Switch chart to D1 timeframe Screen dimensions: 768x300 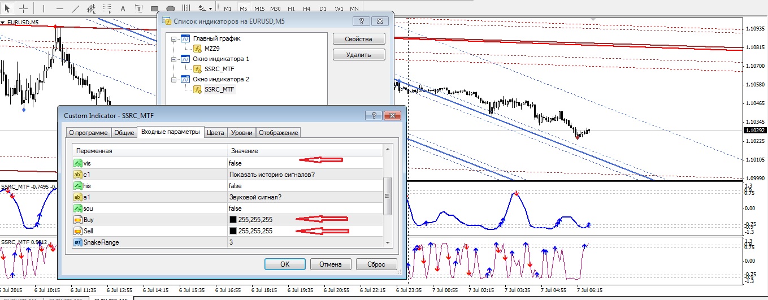(x=323, y=9)
